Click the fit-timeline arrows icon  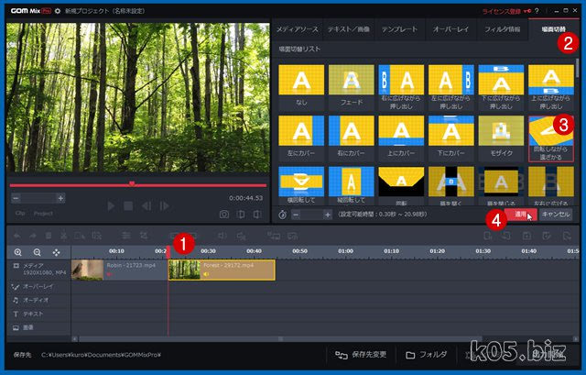pyautogui.click(x=57, y=252)
